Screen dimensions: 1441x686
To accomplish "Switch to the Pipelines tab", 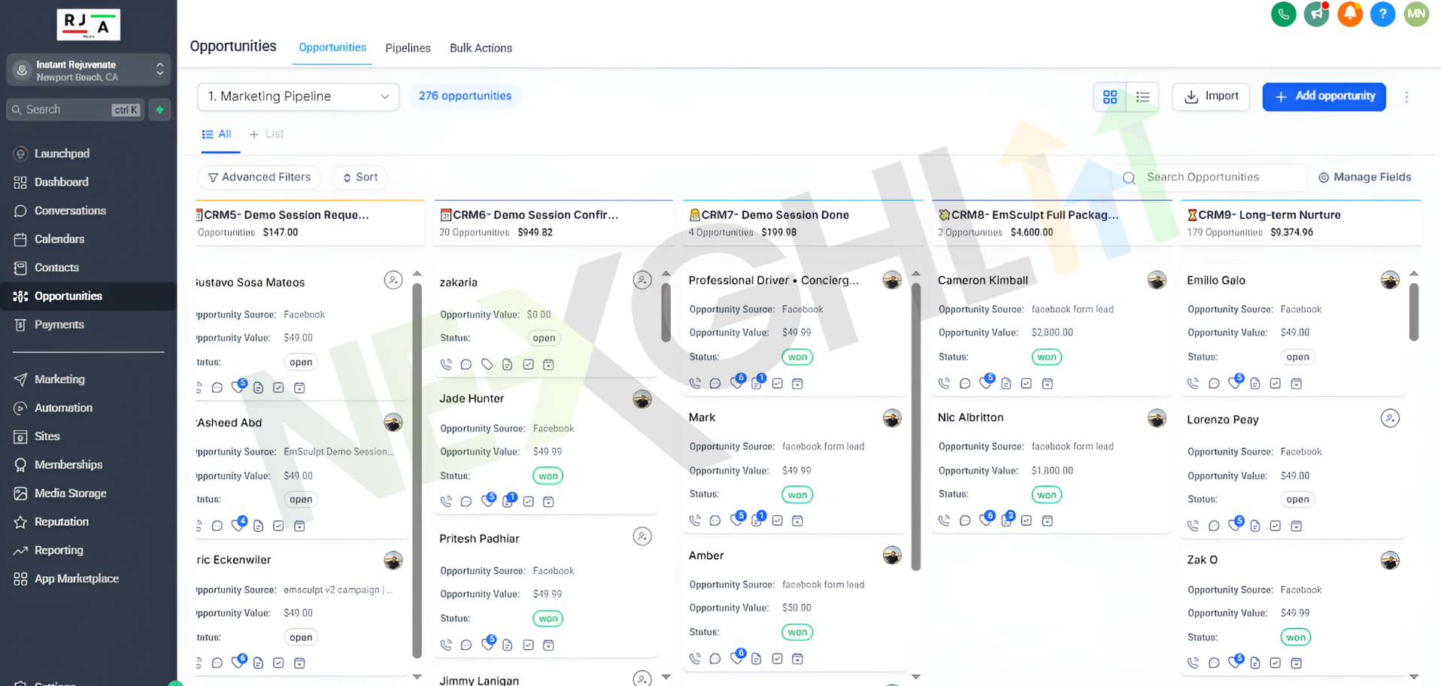I will tap(408, 48).
